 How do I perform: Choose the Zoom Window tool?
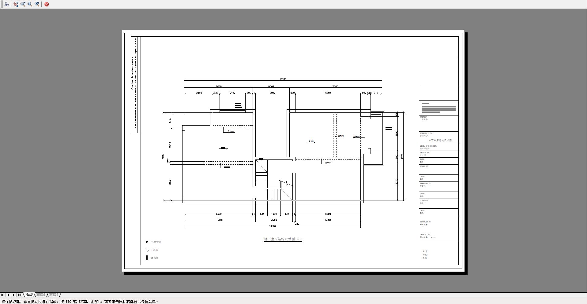point(30,4)
